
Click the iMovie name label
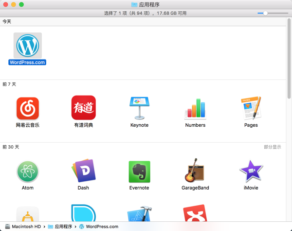pyautogui.click(x=251, y=188)
